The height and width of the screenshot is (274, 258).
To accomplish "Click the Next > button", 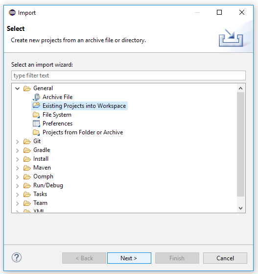I will click(129, 258).
